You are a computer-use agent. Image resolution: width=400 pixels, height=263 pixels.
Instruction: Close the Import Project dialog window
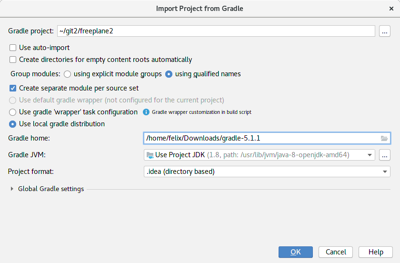391,9
